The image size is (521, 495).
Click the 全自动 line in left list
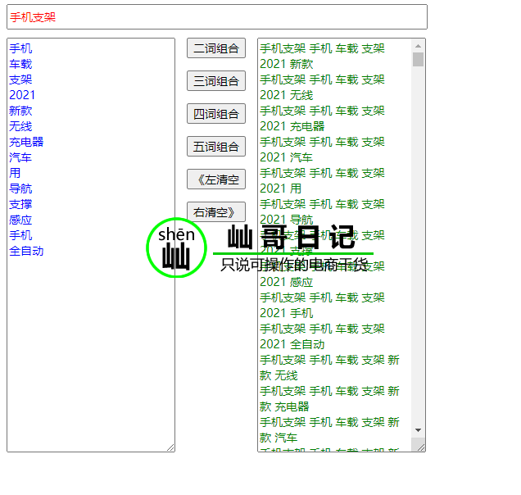click(x=26, y=251)
